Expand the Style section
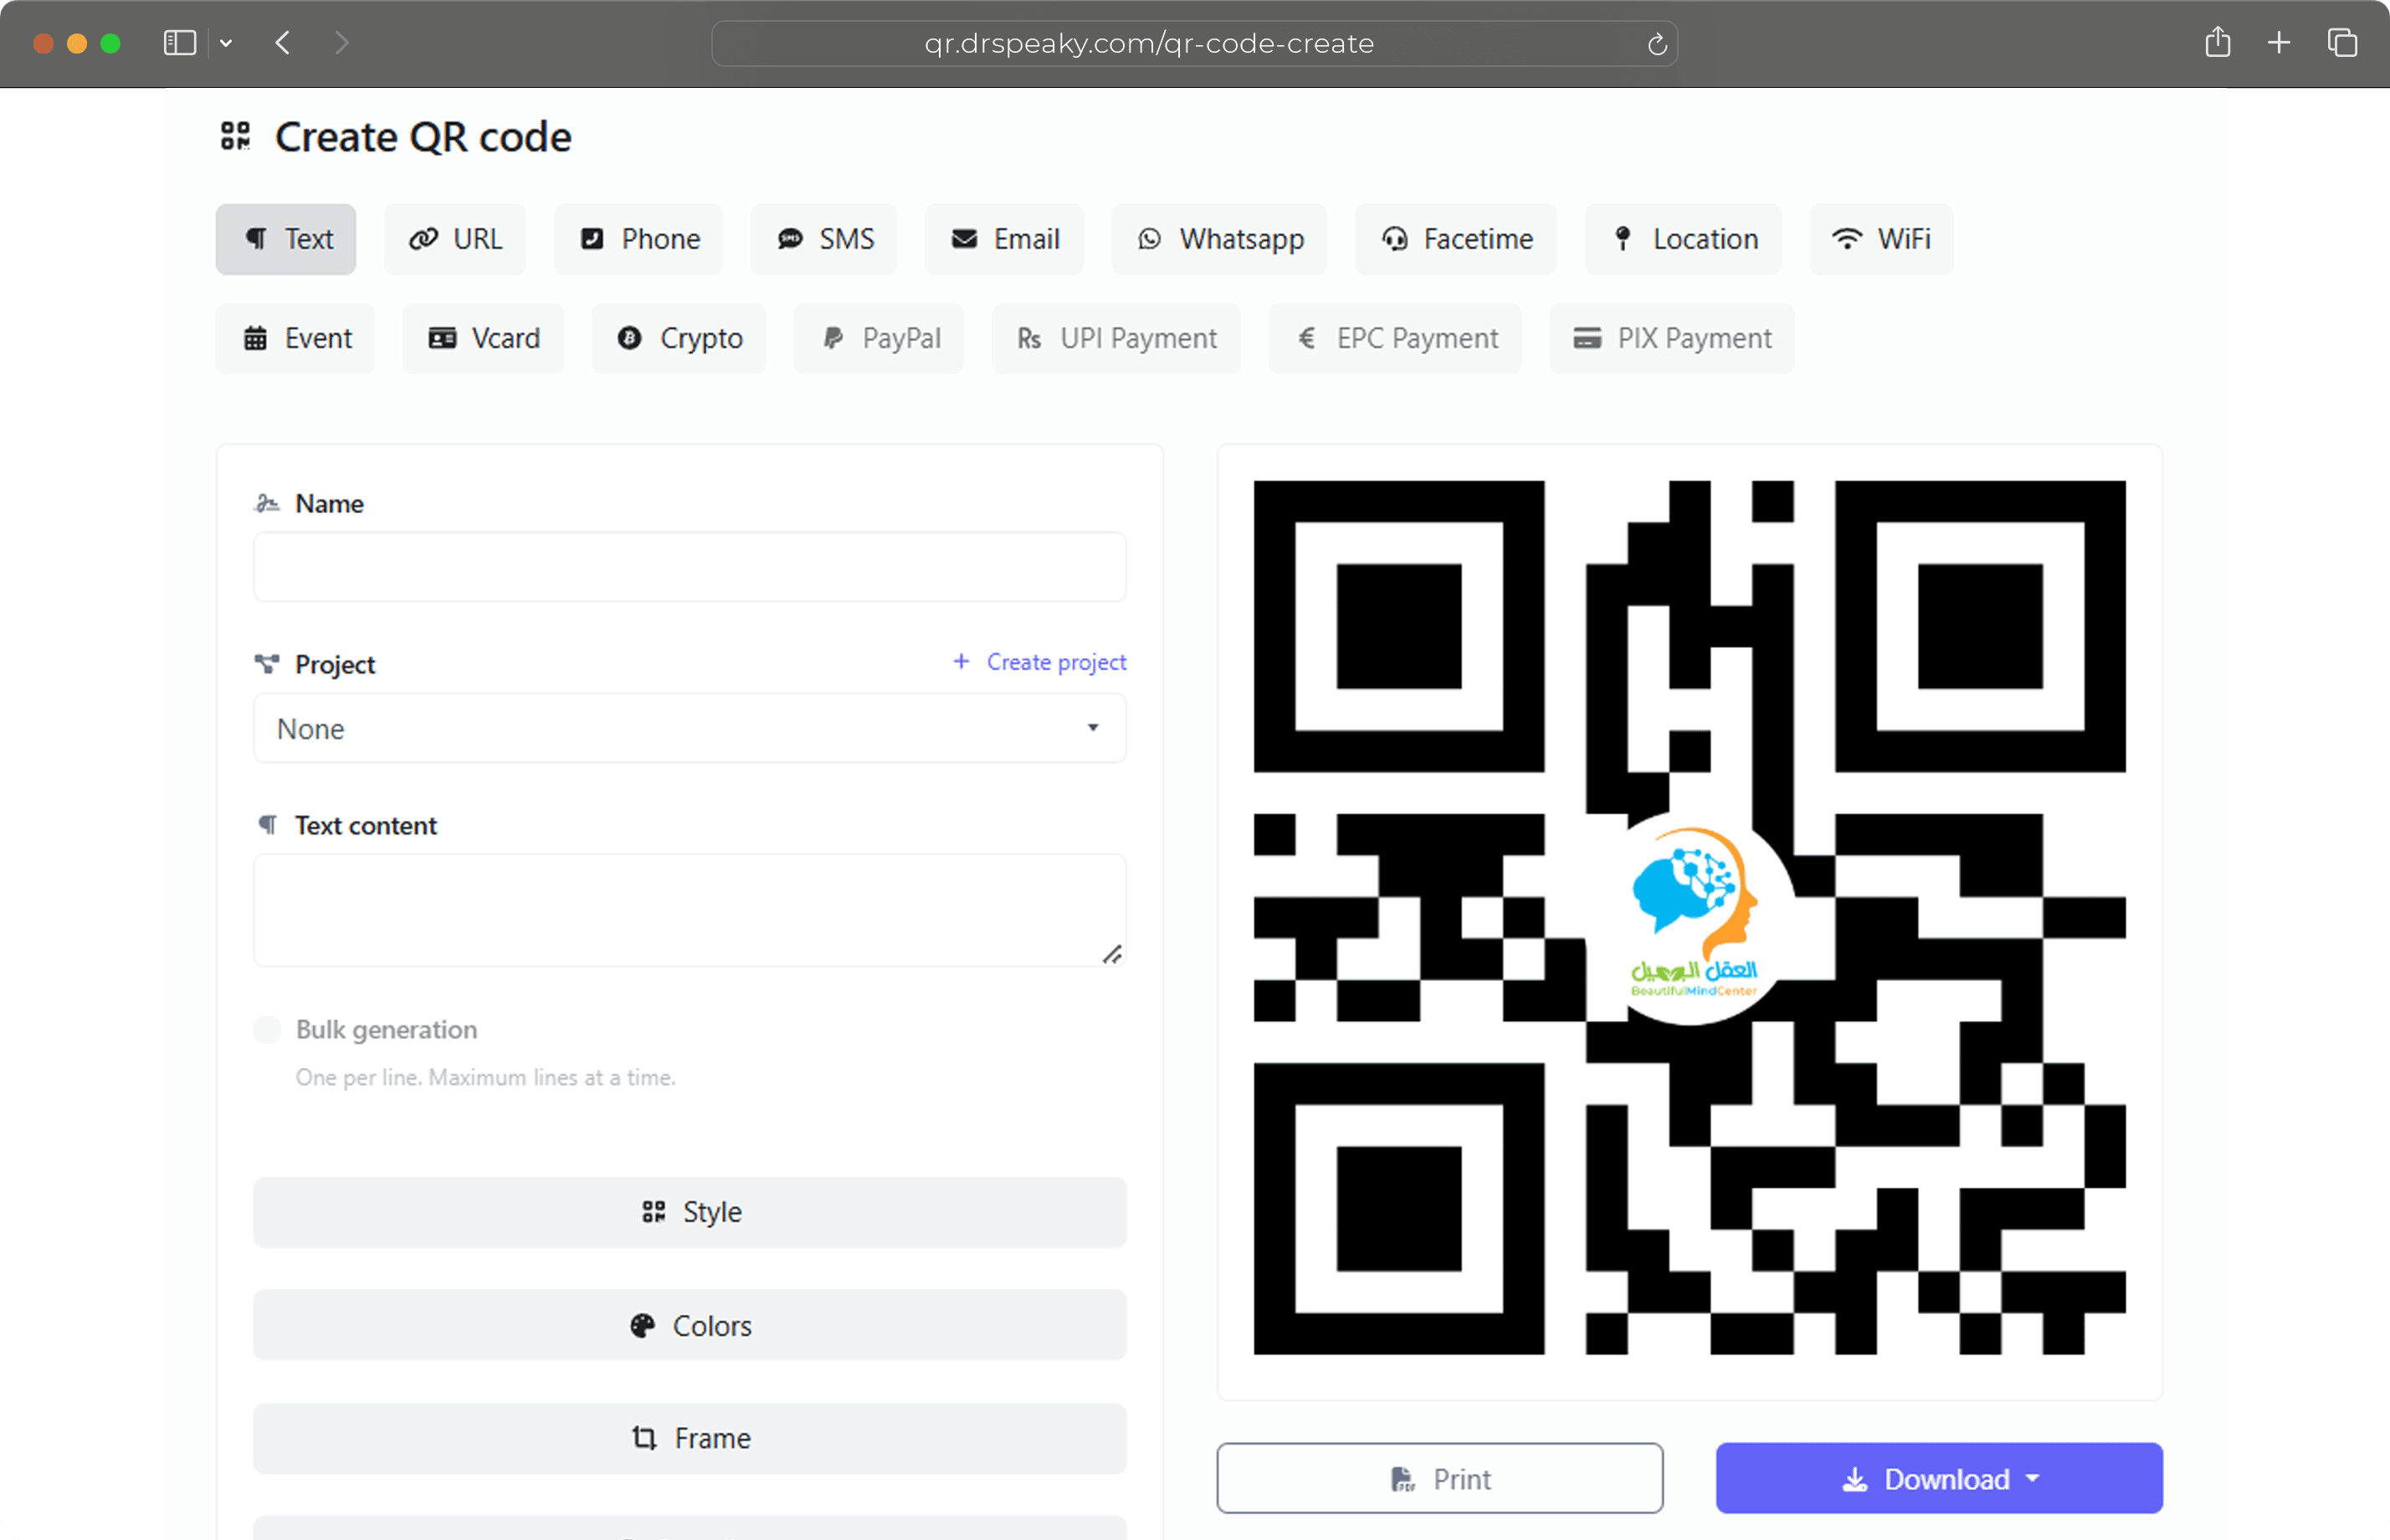 (x=690, y=1212)
